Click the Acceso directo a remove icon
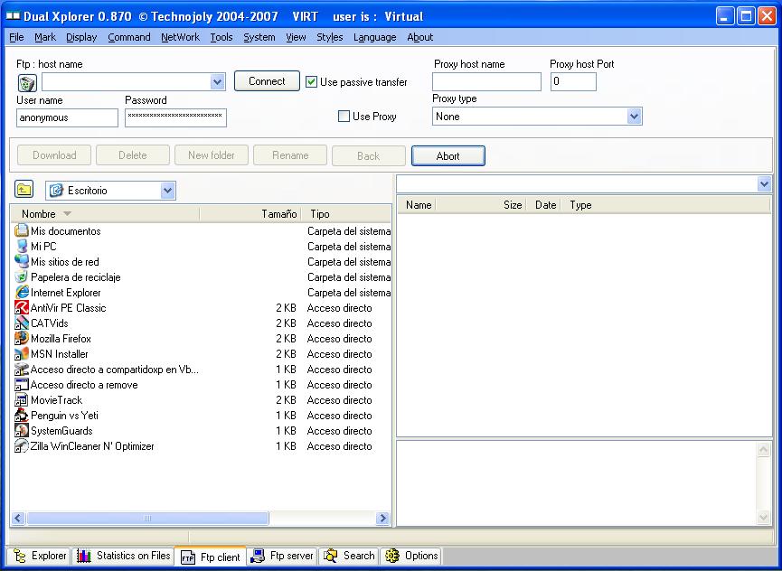Viewport: 782px width, 571px height. click(x=22, y=385)
